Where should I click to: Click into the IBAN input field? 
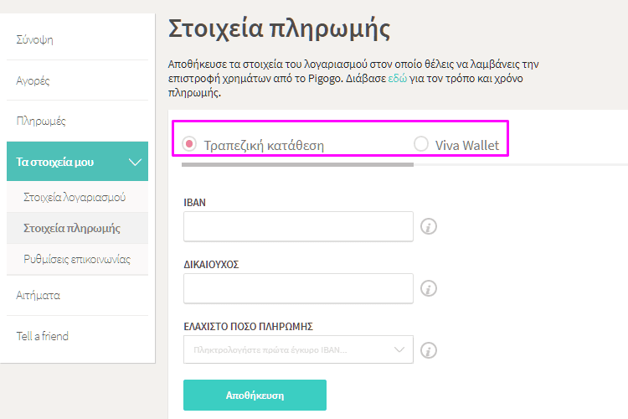298,226
